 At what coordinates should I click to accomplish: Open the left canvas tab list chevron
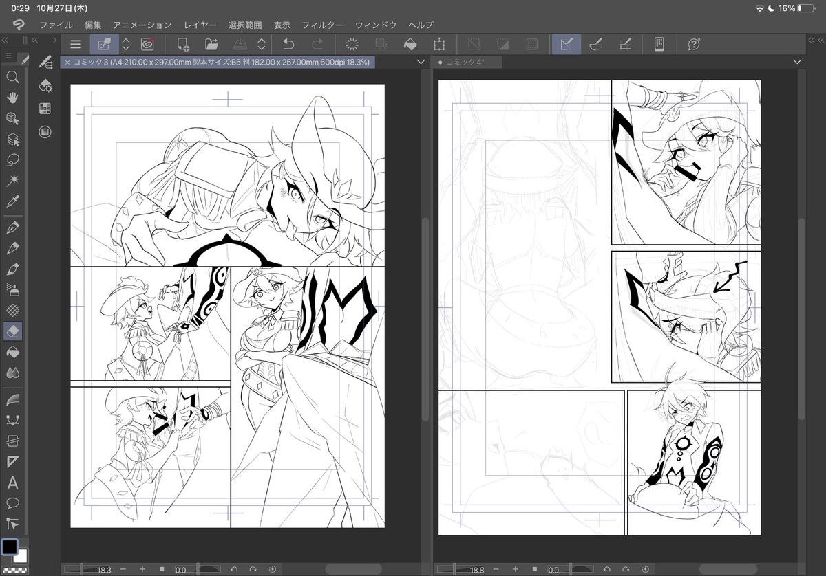point(421,62)
